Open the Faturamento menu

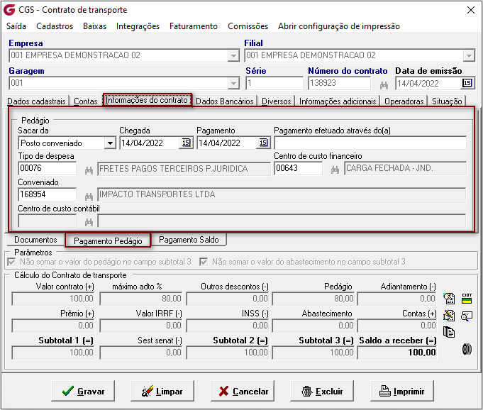point(194,26)
